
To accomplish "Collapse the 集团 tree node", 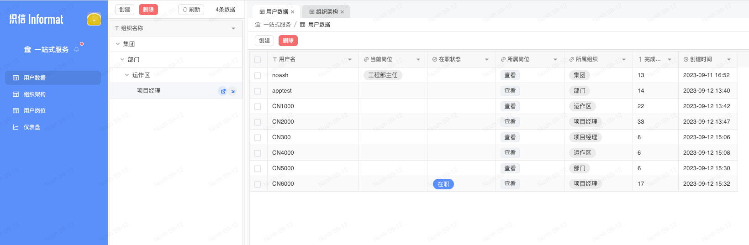I will click(x=118, y=44).
